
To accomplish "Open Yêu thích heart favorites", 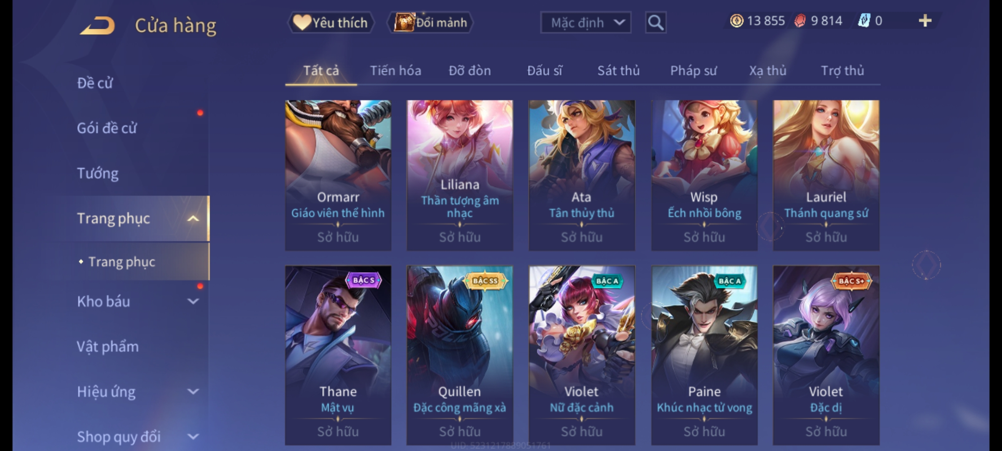I will (330, 23).
